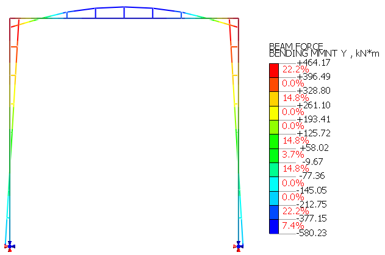Select the lime swatch below +193.41
385x255 pixels.
click(274, 127)
